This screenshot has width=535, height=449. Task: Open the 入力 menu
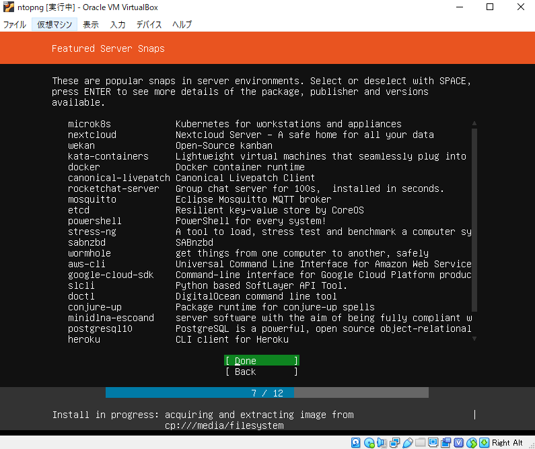(118, 24)
